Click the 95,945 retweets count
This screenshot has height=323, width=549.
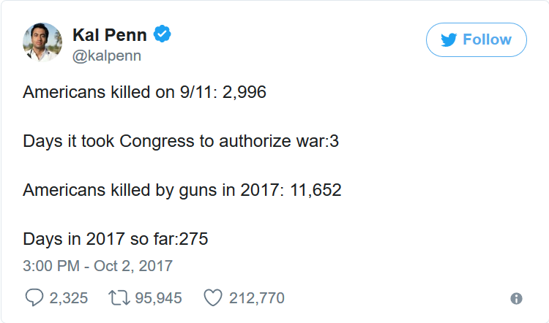(x=159, y=298)
